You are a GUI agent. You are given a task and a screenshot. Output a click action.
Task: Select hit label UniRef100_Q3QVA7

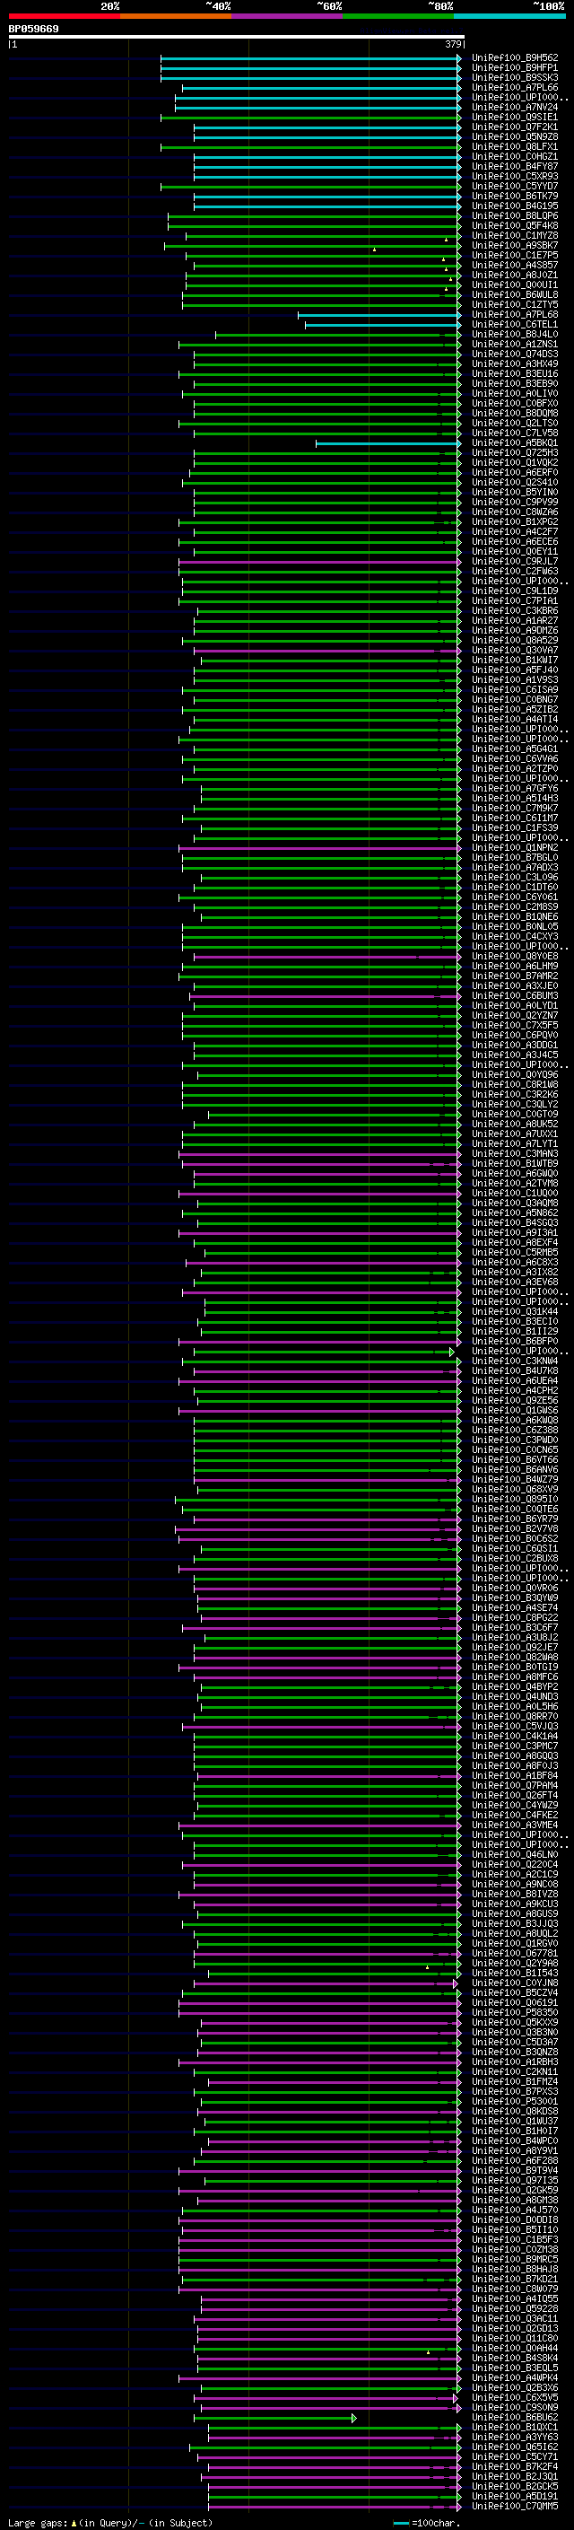514,650
